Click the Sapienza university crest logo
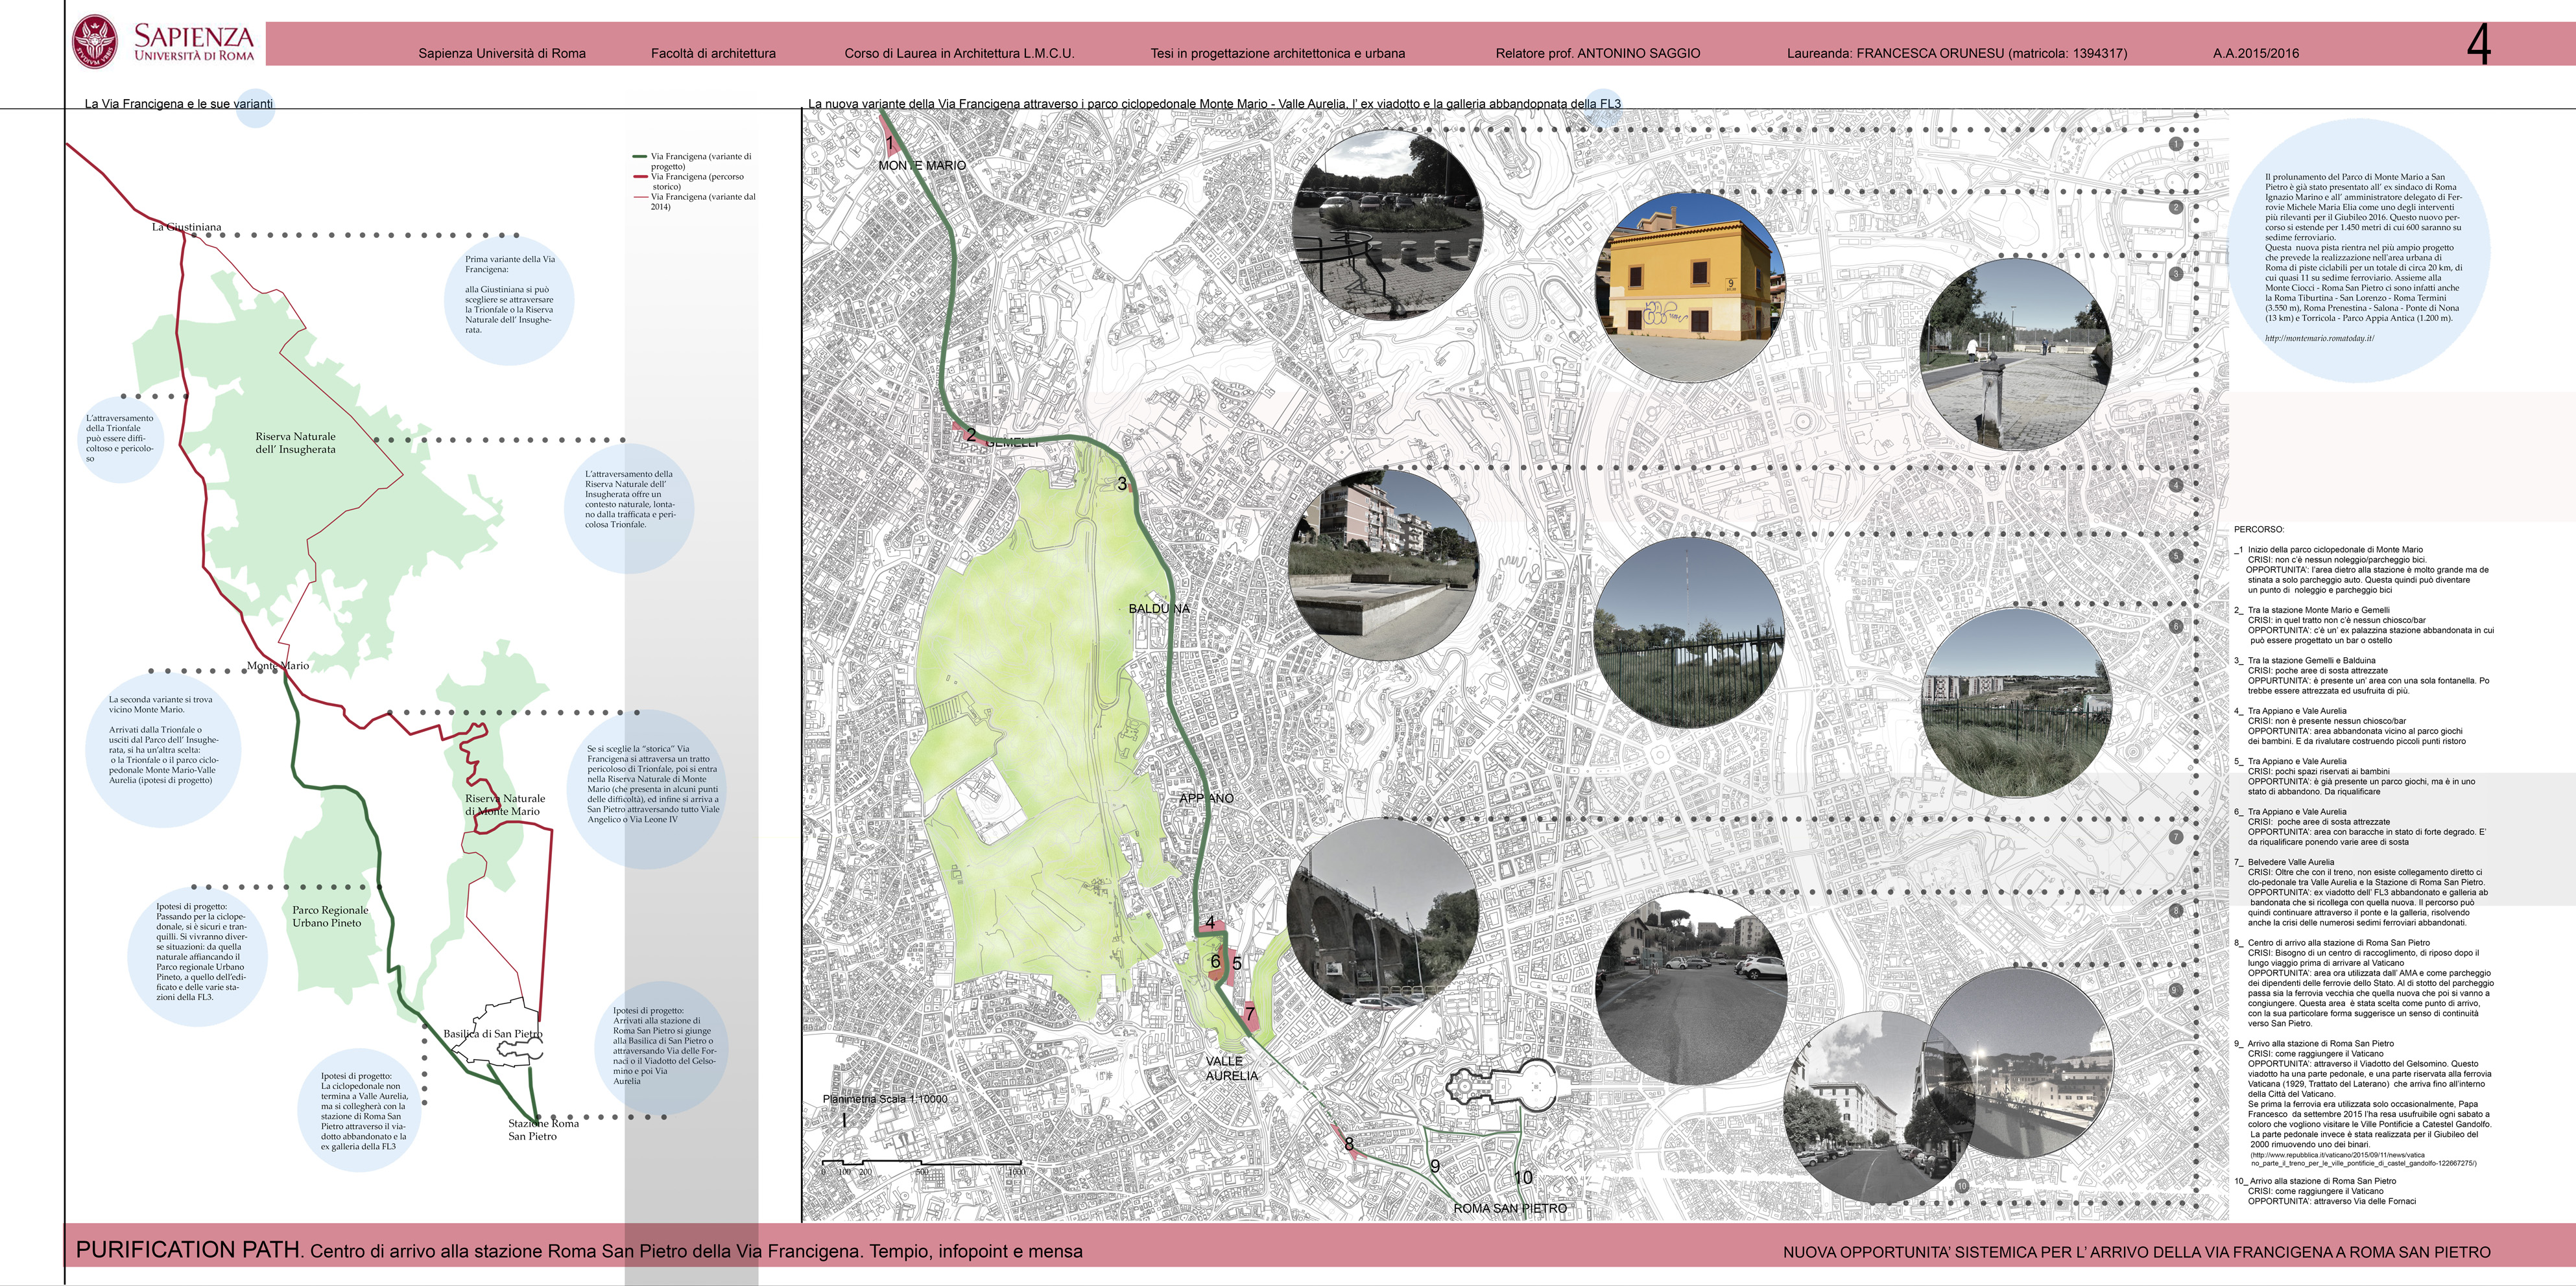Image resolution: width=2576 pixels, height=1286 pixels. click(x=95, y=42)
